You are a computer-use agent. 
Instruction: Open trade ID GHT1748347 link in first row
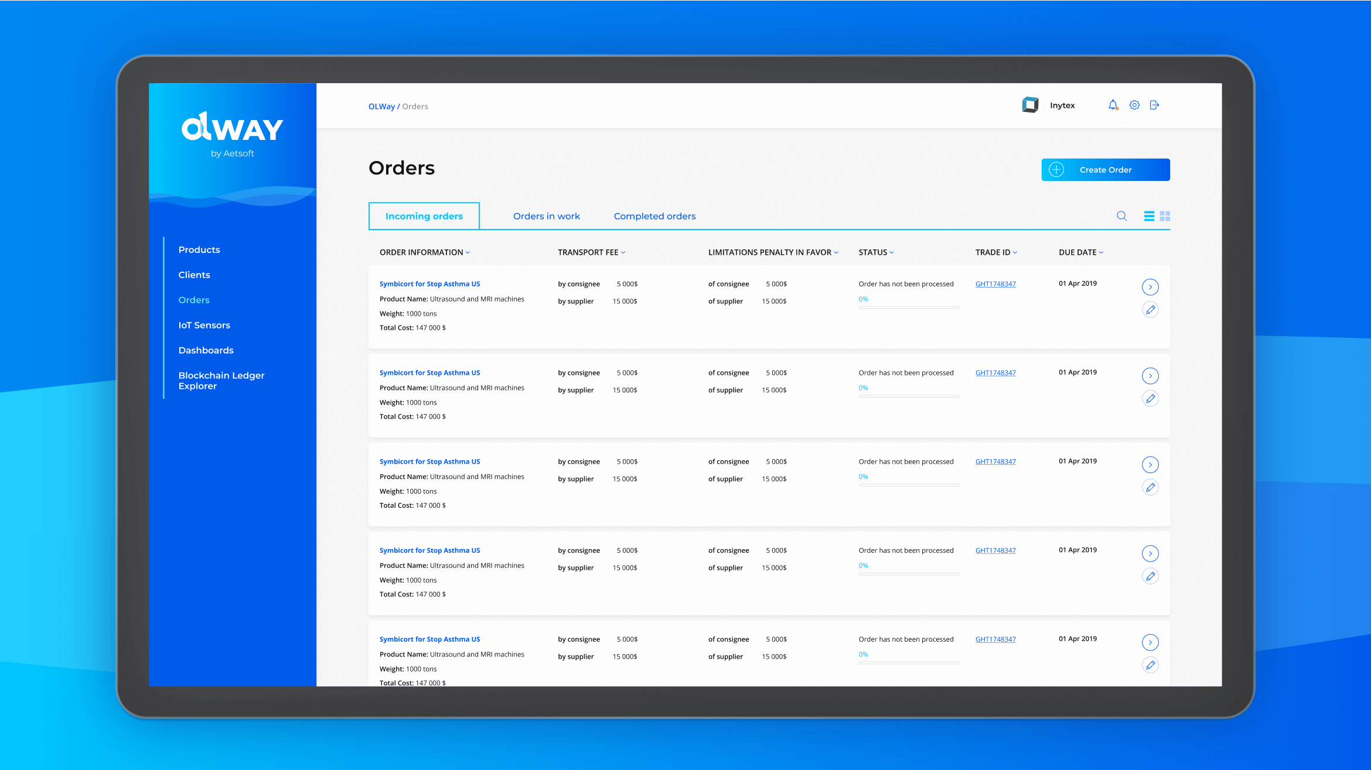tap(995, 284)
